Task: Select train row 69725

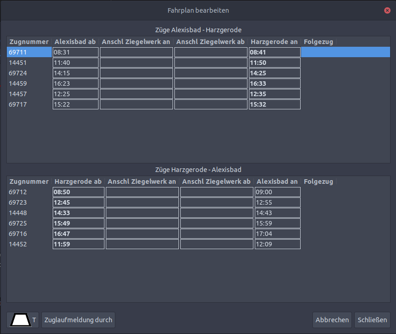Action: pyautogui.click(x=198, y=223)
